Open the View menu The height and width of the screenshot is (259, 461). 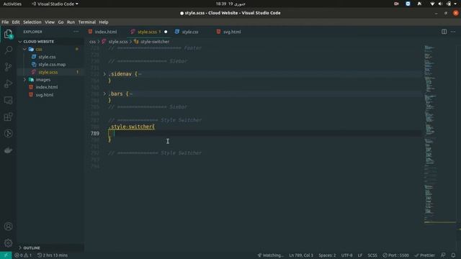coord(50,22)
